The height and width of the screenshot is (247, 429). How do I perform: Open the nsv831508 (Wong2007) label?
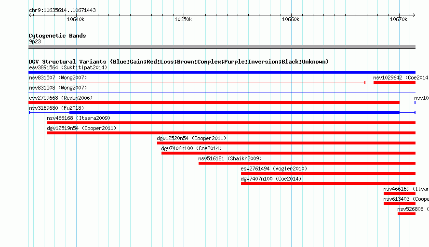(x=58, y=88)
